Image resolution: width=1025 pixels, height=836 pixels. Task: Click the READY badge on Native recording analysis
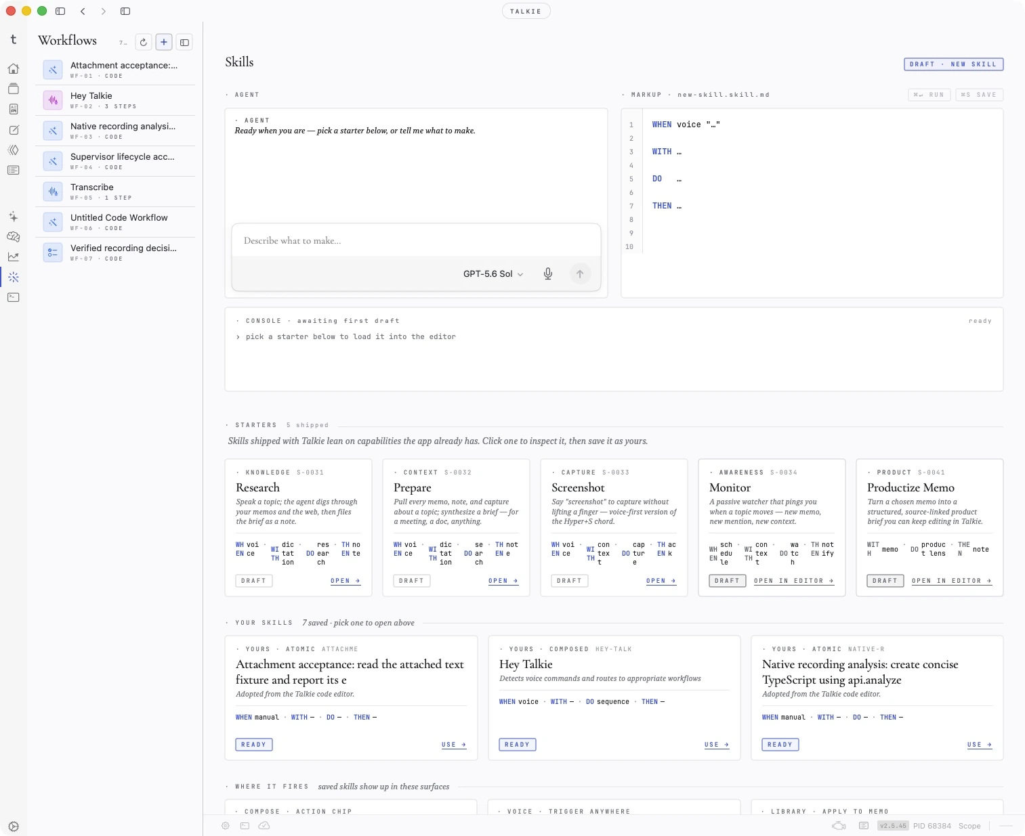coord(780,745)
